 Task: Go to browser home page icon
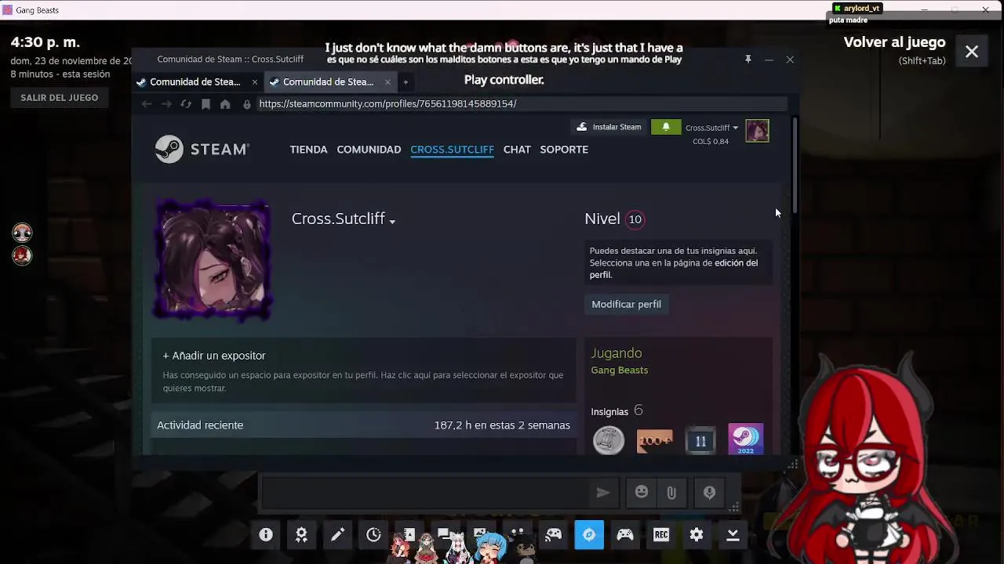click(225, 103)
